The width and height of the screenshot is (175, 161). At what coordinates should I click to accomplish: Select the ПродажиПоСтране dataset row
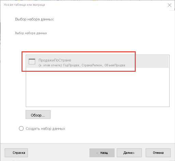pyautogui.click(x=98, y=62)
